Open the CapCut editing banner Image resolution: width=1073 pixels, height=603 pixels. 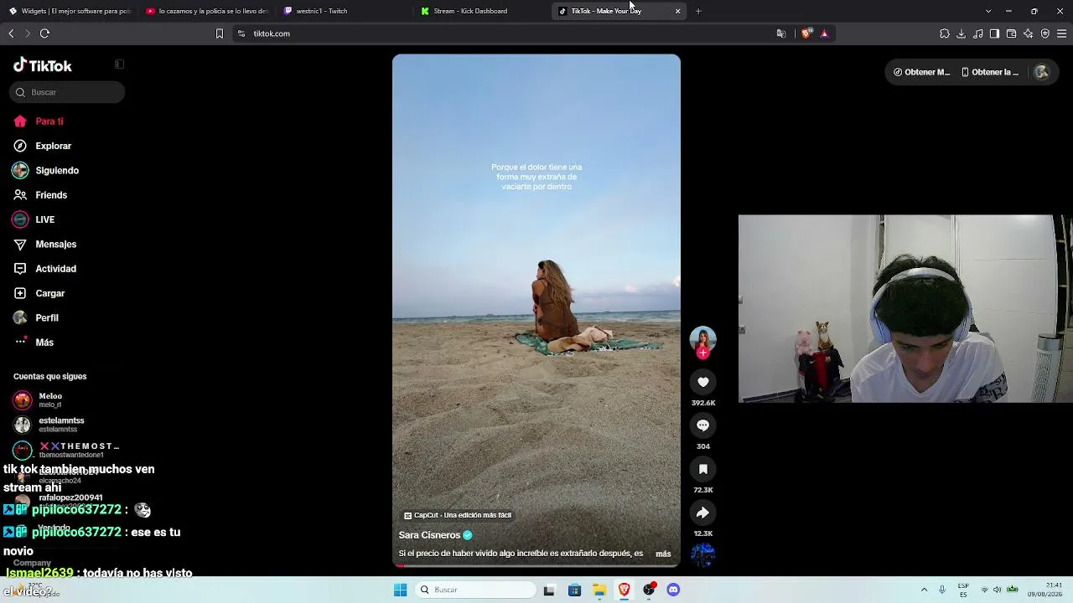[458, 515]
